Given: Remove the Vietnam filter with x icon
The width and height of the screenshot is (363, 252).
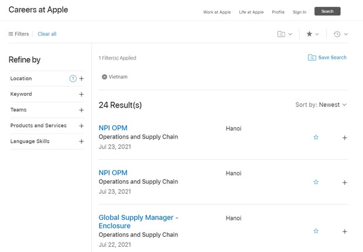Looking at the screenshot, I should click(x=104, y=77).
